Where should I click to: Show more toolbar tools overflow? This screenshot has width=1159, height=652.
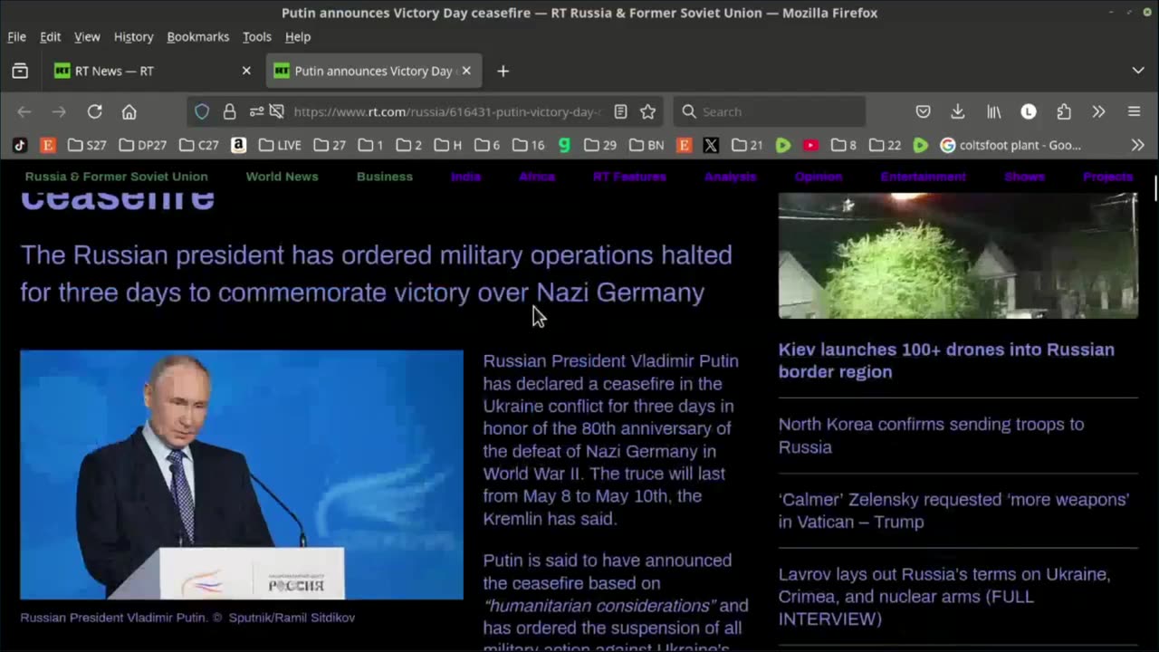point(1098,111)
